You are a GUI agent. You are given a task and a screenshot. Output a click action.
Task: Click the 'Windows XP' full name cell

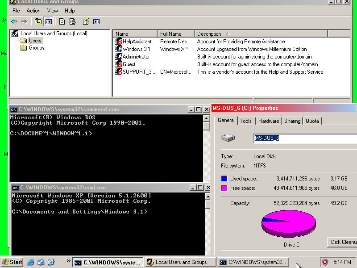(x=174, y=49)
